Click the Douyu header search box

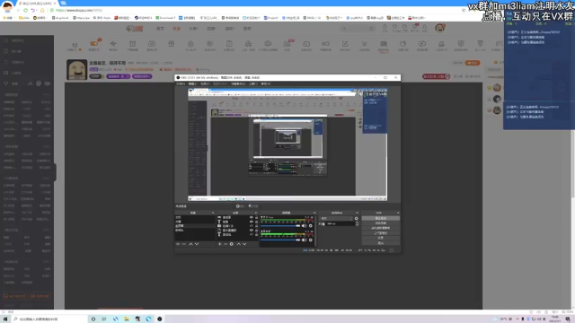tap(357, 28)
